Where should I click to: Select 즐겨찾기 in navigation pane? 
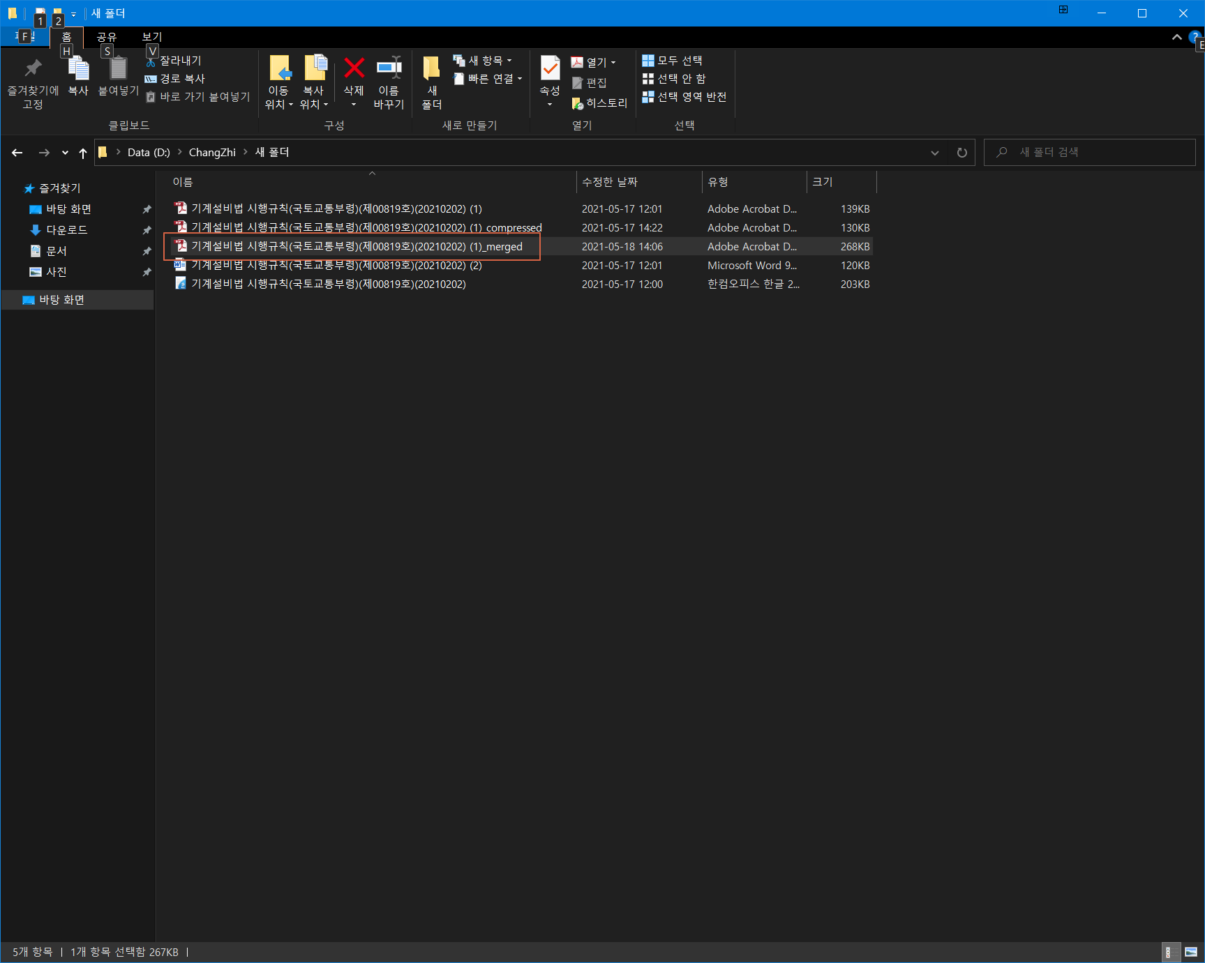pos(52,188)
